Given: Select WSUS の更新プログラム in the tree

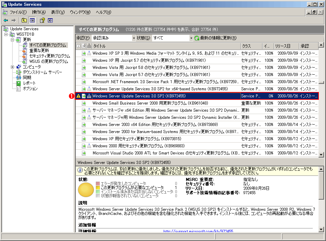Looking at the screenshot, I should (x=49, y=61).
